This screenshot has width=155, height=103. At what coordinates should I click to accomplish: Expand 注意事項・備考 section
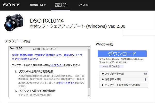point(123,80)
